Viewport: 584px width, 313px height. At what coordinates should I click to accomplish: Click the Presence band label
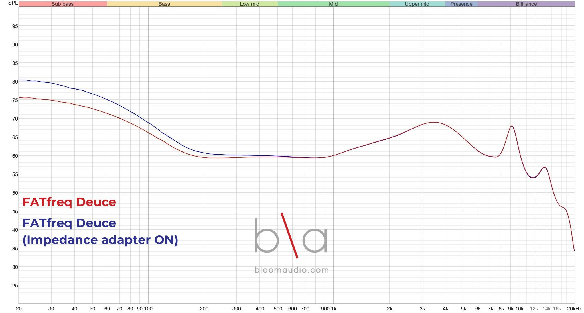[461, 4]
